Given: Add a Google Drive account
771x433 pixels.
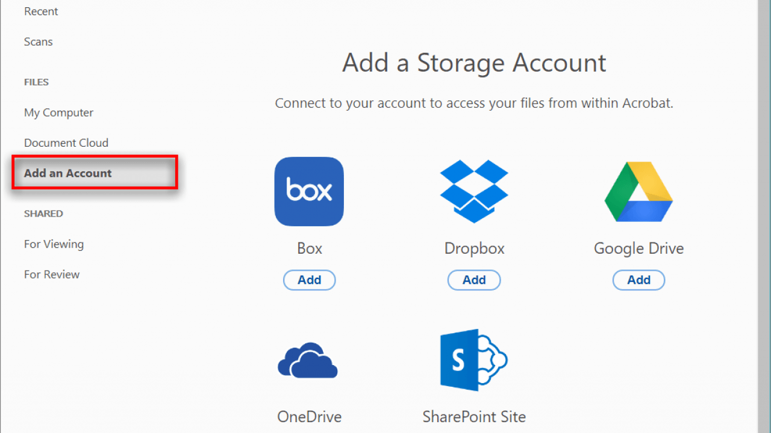Looking at the screenshot, I should click(x=638, y=280).
